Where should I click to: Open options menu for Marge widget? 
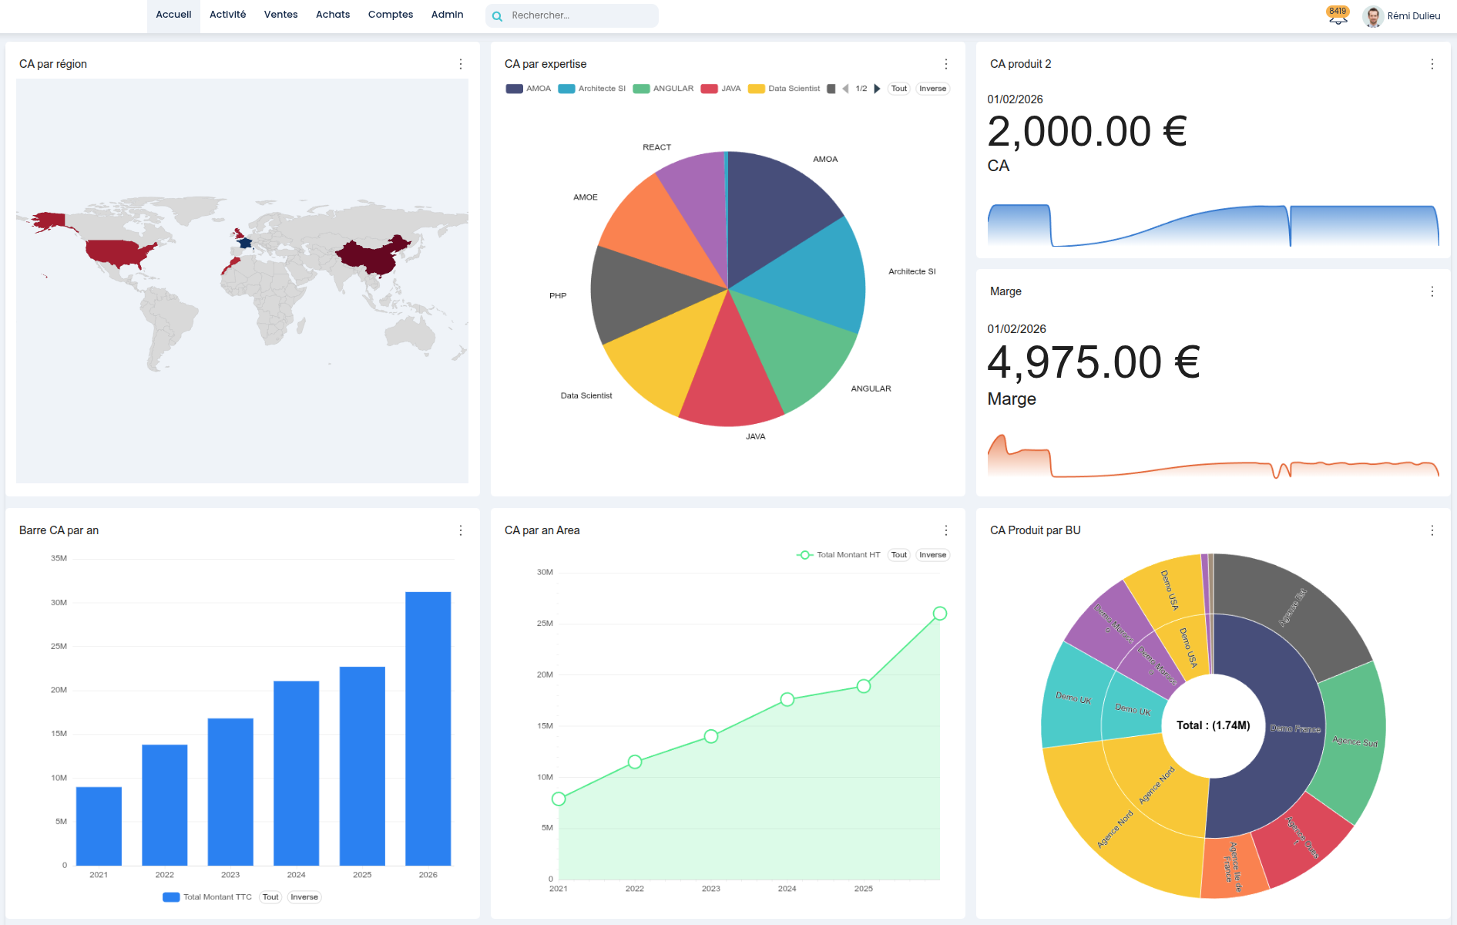(x=1432, y=292)
